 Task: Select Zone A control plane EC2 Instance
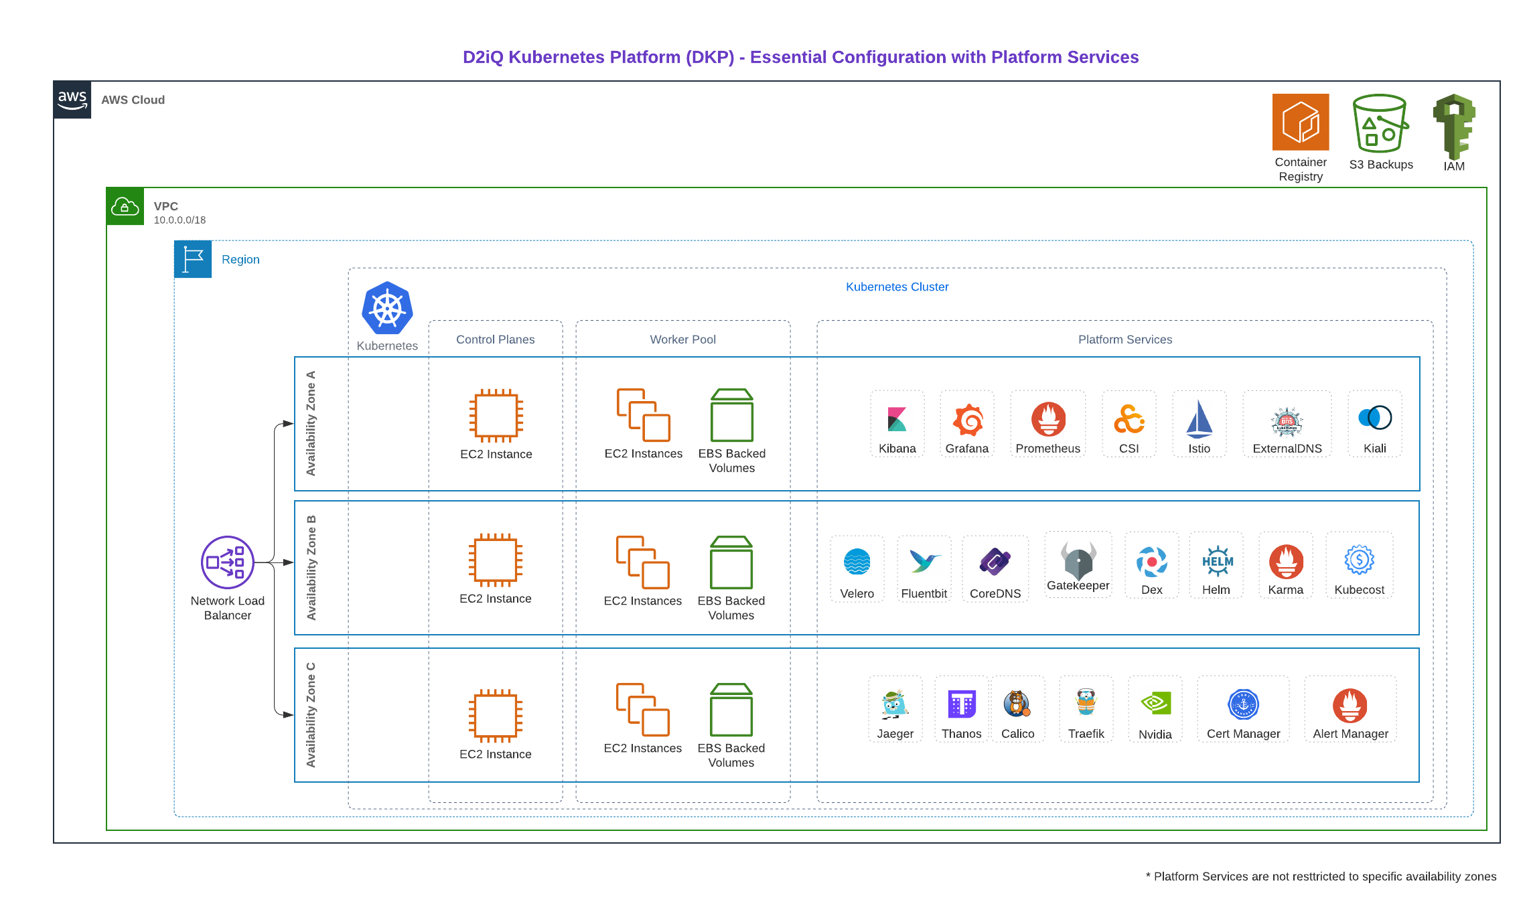click(496, 416)
